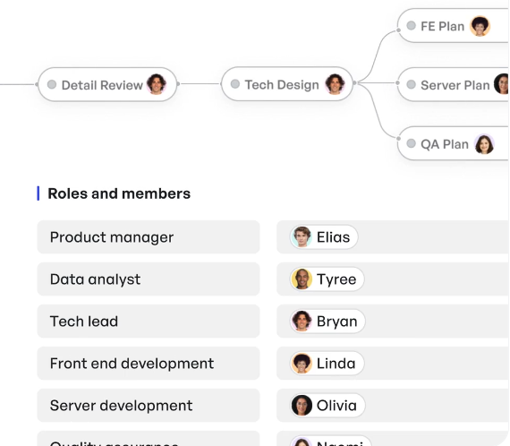Select the Product manager role cell
The width and height of the screenshot is (510, 446).
[x=149, y=237]
